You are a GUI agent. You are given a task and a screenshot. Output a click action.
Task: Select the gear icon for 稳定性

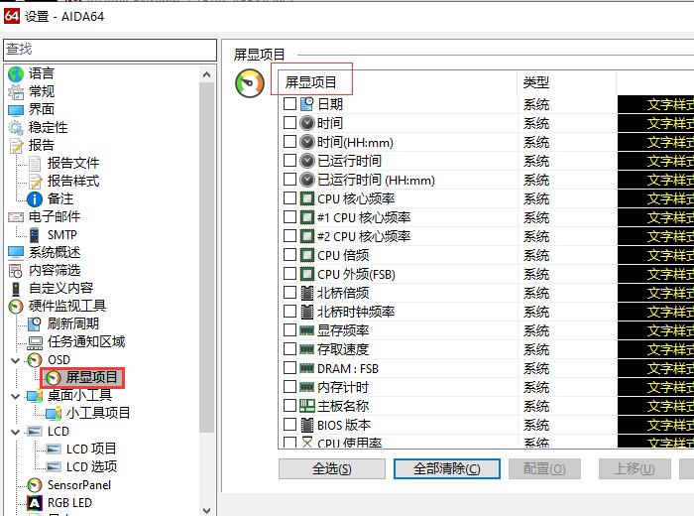[x=16, y=127]
